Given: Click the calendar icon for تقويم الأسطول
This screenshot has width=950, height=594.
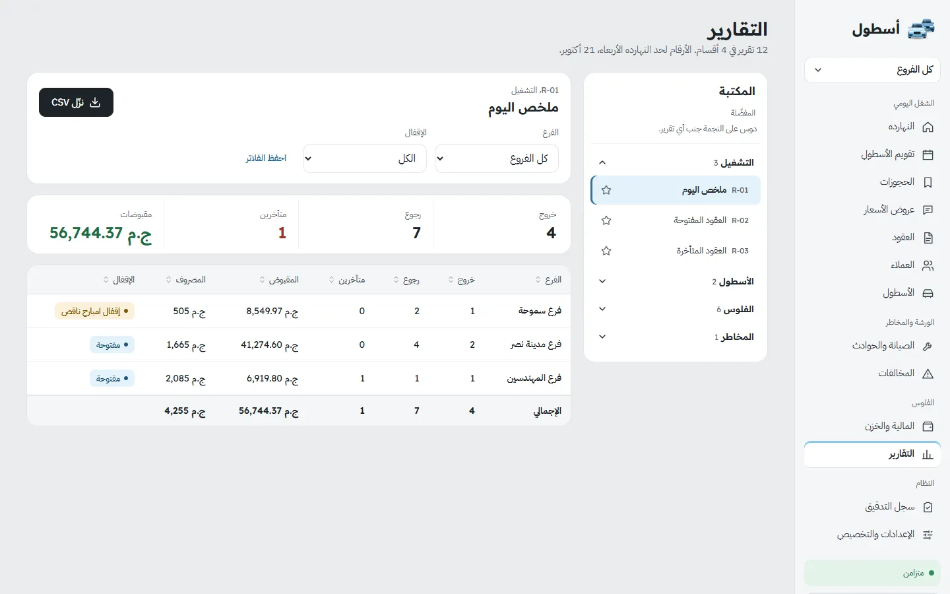Looking at the screenshot, I should (928, 155).
